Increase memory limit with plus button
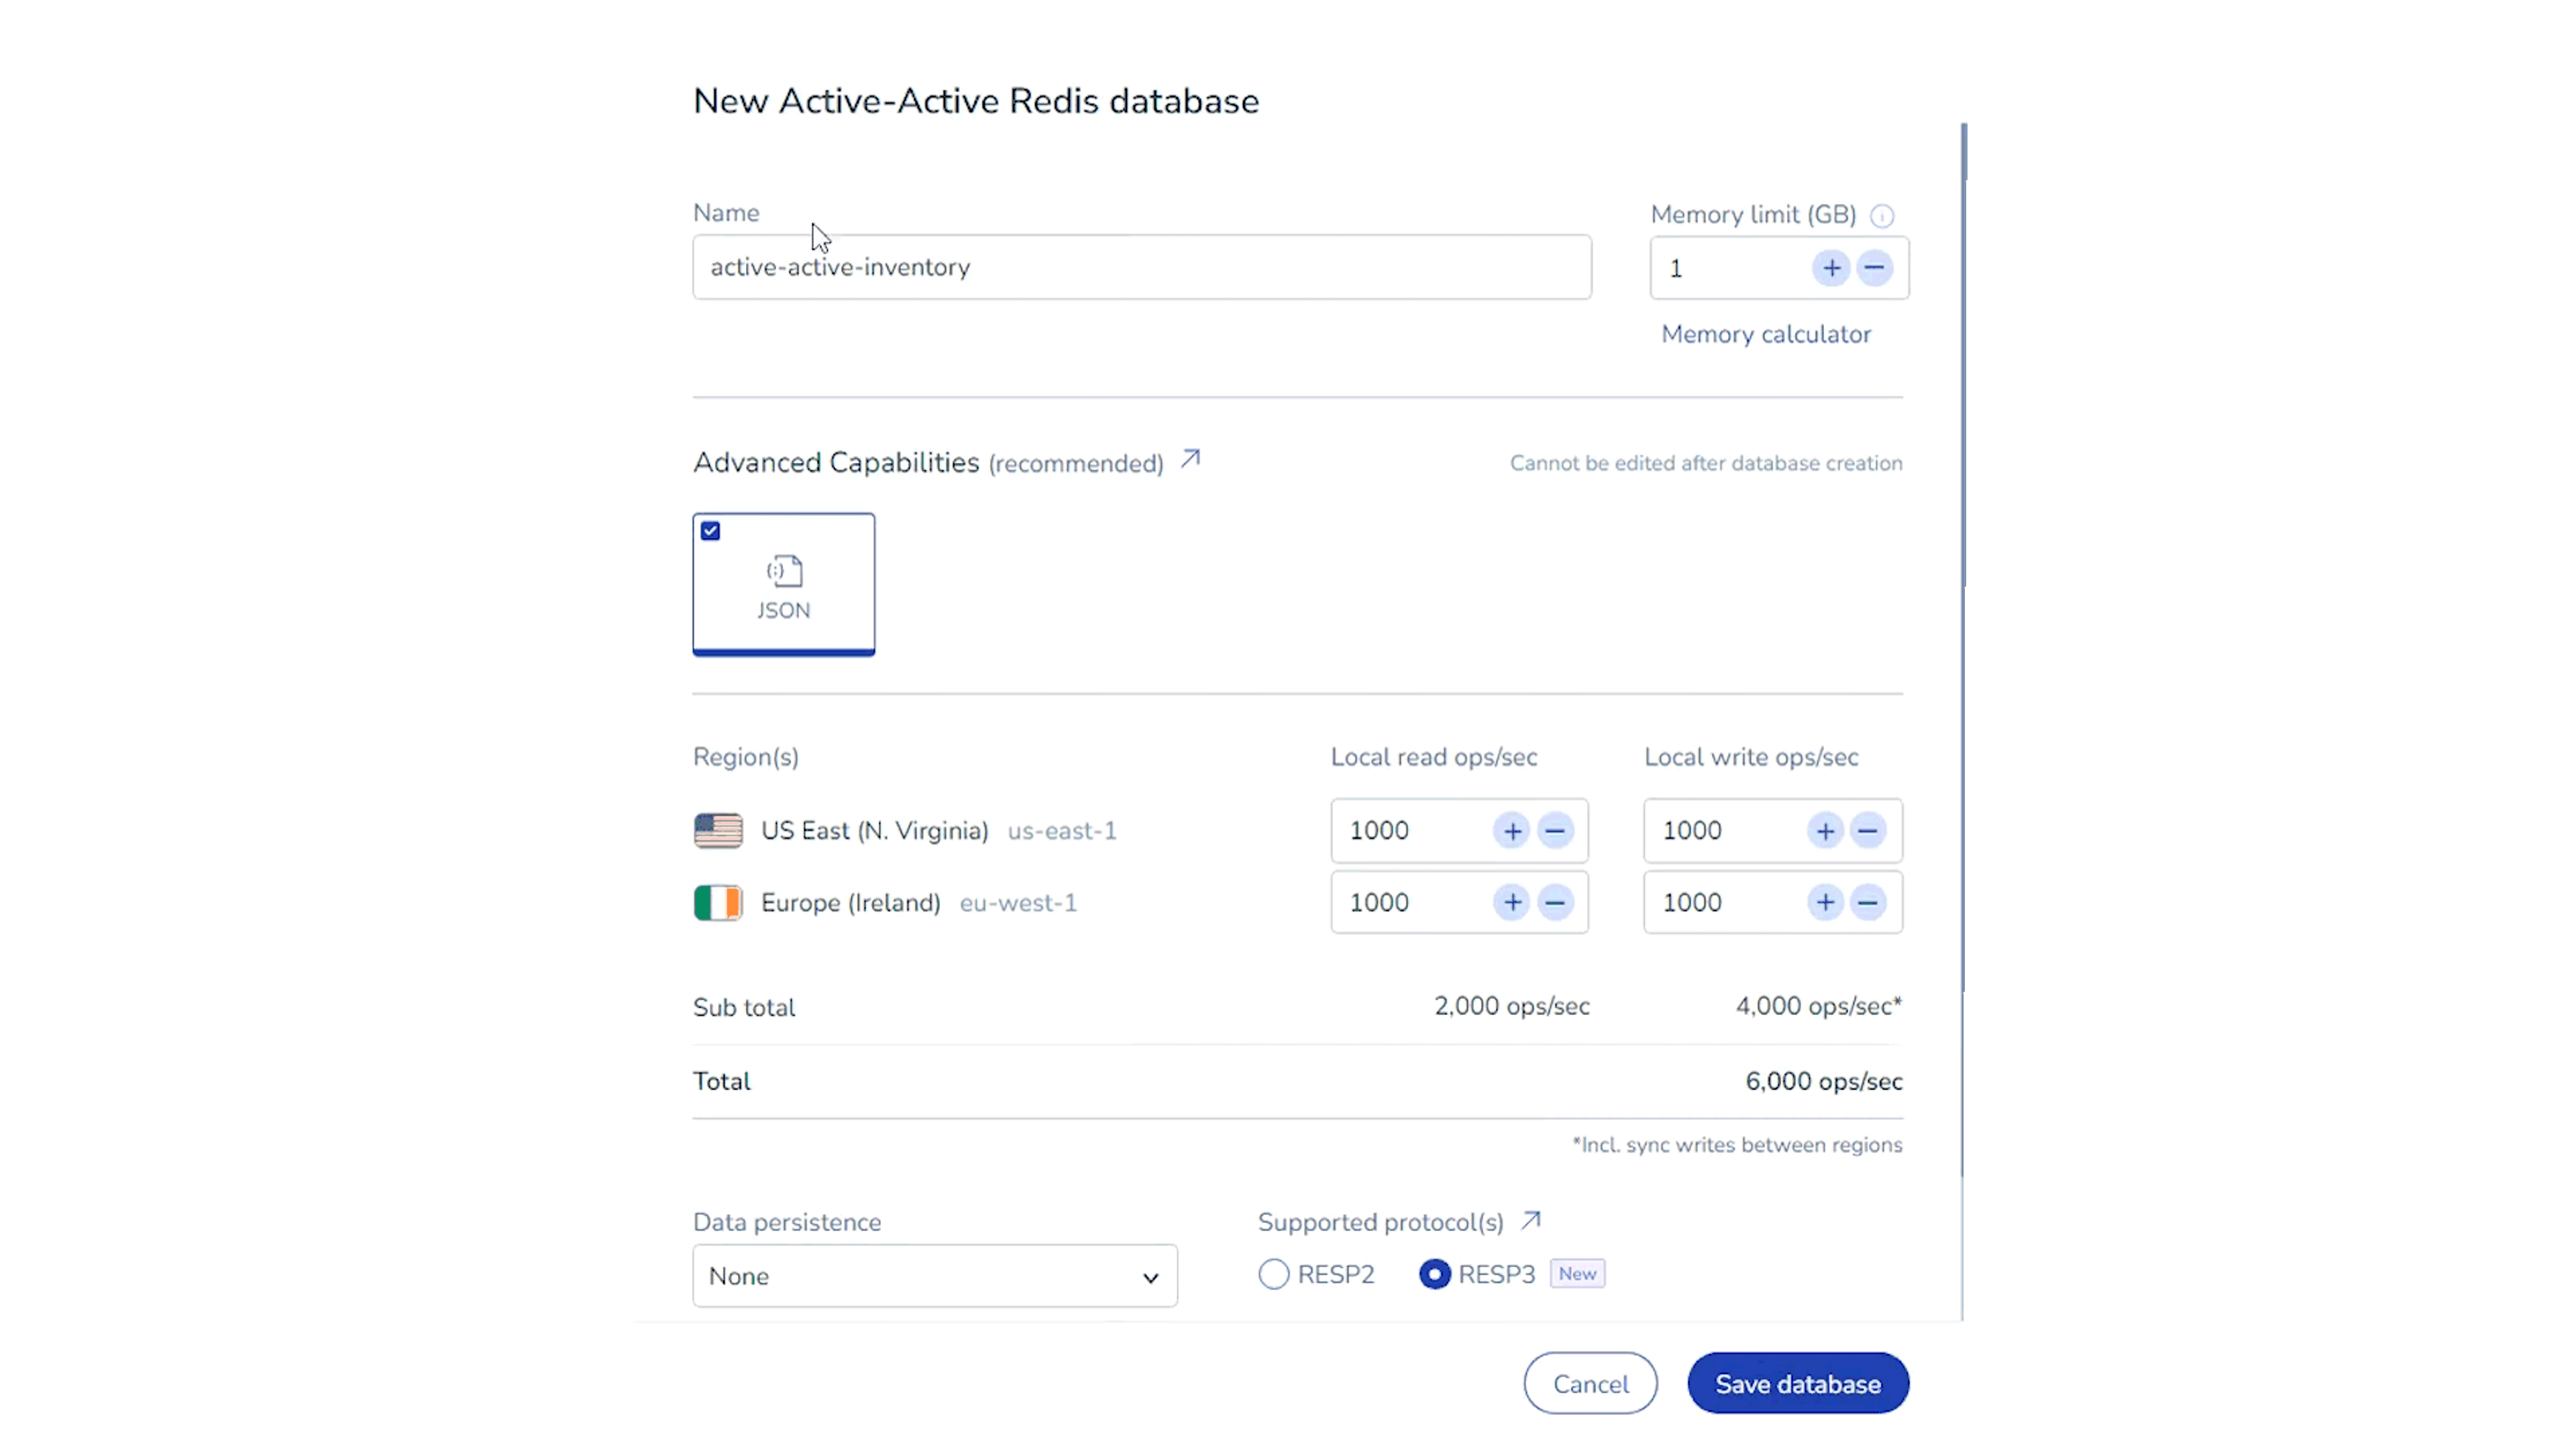Image resolution: width=2576 pixels, height=1449 pixels. (x=1831, y=268)
